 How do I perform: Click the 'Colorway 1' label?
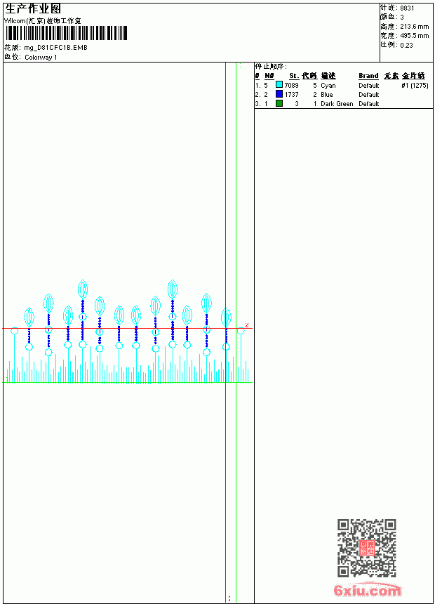click(41, 58)
